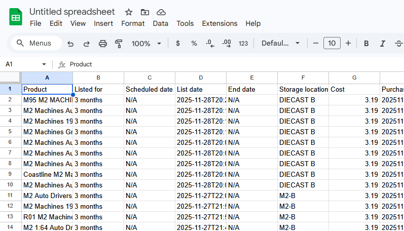
Task: Click the List date header cell
Action: tap(201, 89)
